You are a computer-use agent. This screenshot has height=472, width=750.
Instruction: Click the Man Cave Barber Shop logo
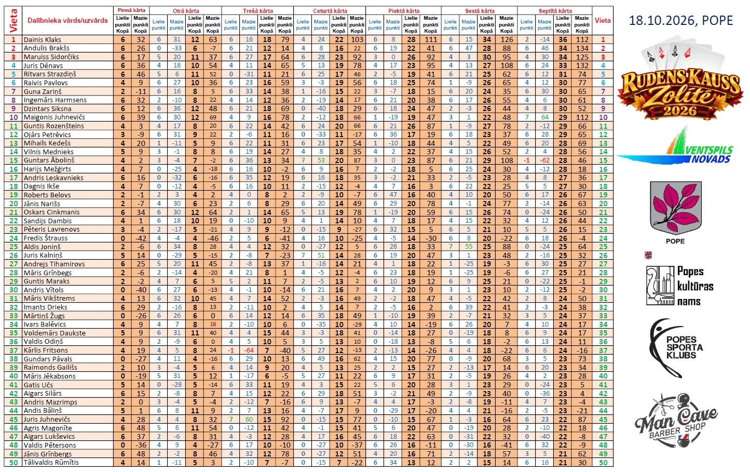tap(675, 421)
